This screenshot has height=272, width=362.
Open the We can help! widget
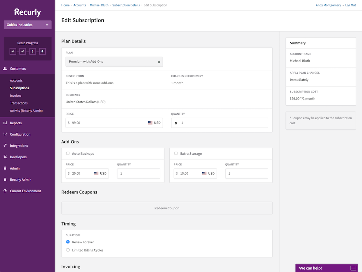[327, 268]
